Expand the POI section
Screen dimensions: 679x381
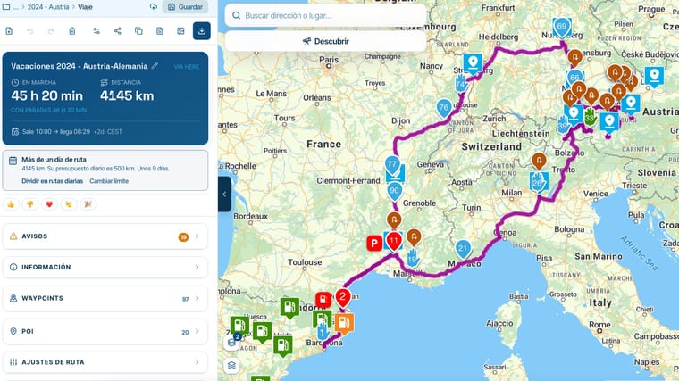tap(105, 332)
